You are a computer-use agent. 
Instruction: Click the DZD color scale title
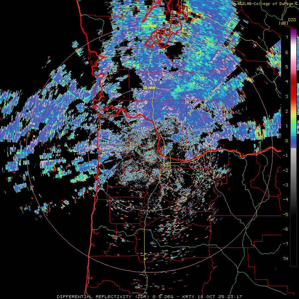click(292, 20)
